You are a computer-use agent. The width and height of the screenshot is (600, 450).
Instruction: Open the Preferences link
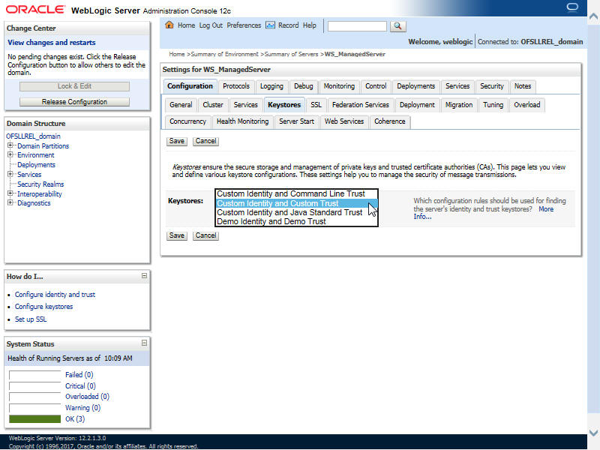244,25
